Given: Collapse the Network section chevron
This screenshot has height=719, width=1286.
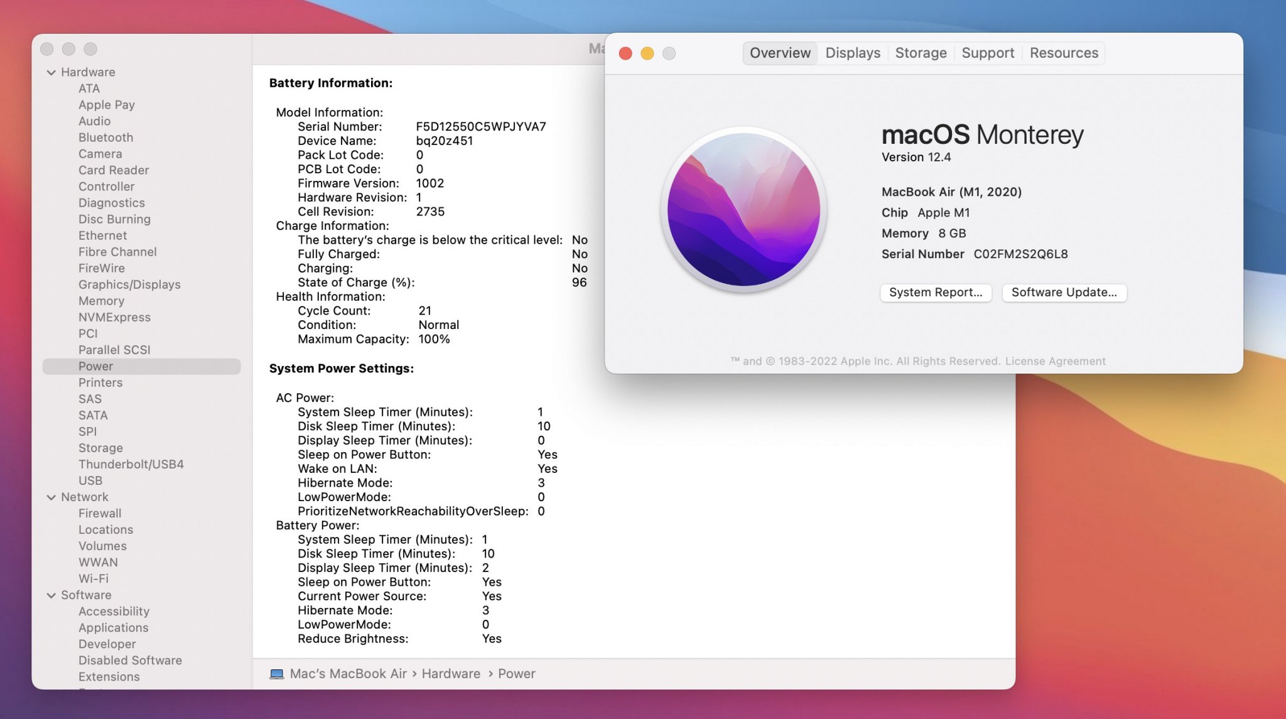Looking at the screenshot, I should click(x=51, y=497).
